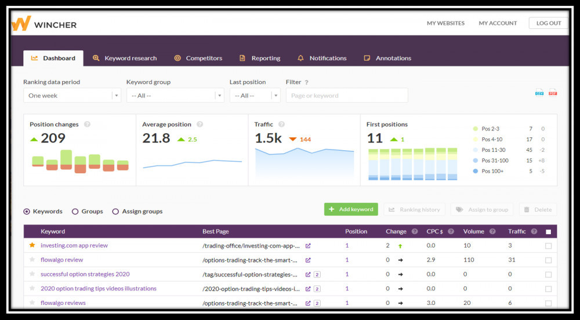Click the Pos 2-3 legend swatch
Image resolution: width=580 pixels, height=320 pixels.
[476, 129]
